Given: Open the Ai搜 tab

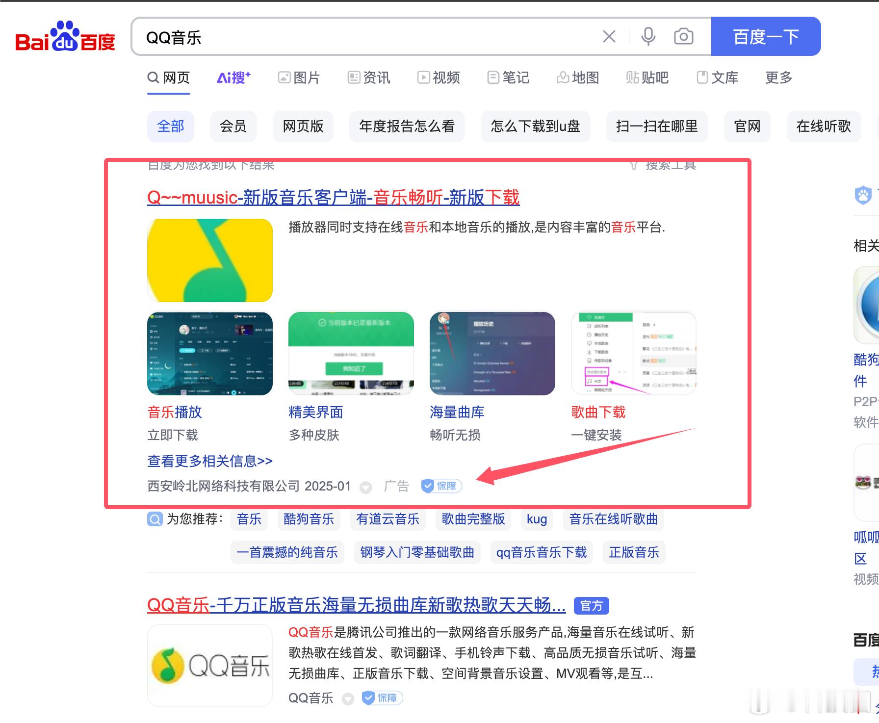Looking at the screenshot, I should click(x=234, y=77).
